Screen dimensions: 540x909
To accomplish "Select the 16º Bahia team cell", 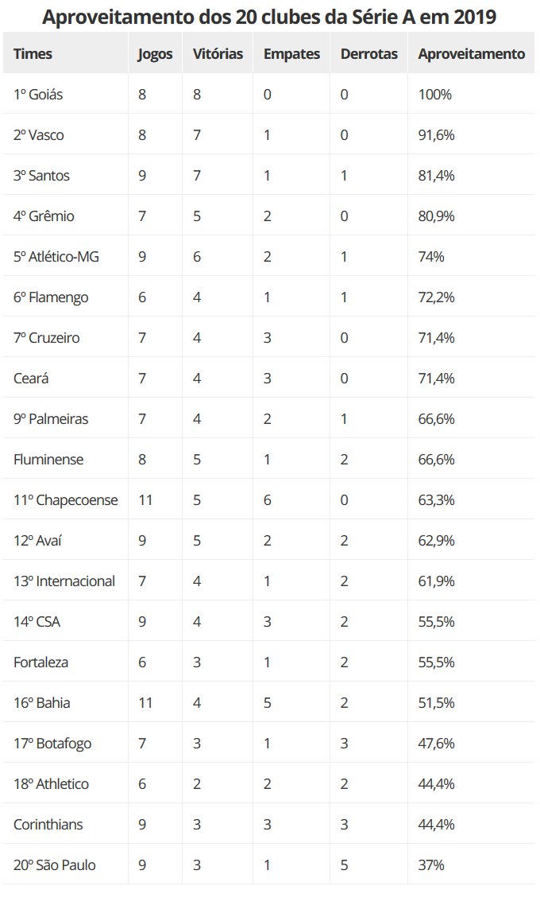I will (x=42, y=703).
